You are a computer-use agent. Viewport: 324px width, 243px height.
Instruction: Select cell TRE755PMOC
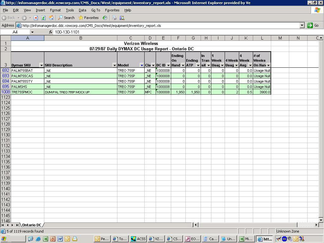click(28, 92)
